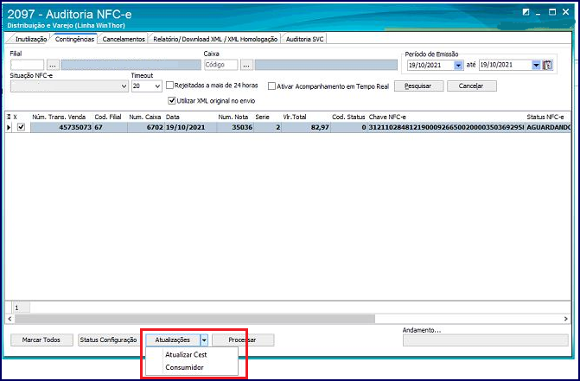
Task: Click the scrollbar left arrow
Action: coord(10,319)
